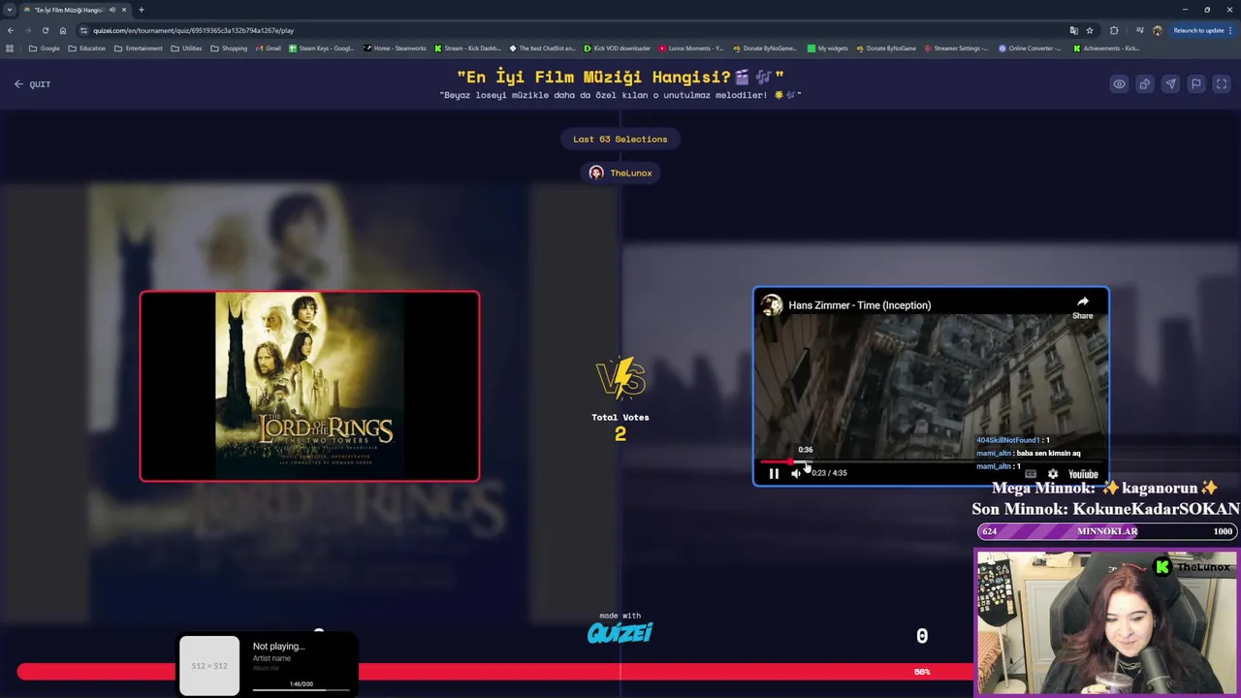This screenshot has height=698, width=1241.
Task: Click the video title Hans Zimmer - Time (Inception)
Action: (859, 305)
